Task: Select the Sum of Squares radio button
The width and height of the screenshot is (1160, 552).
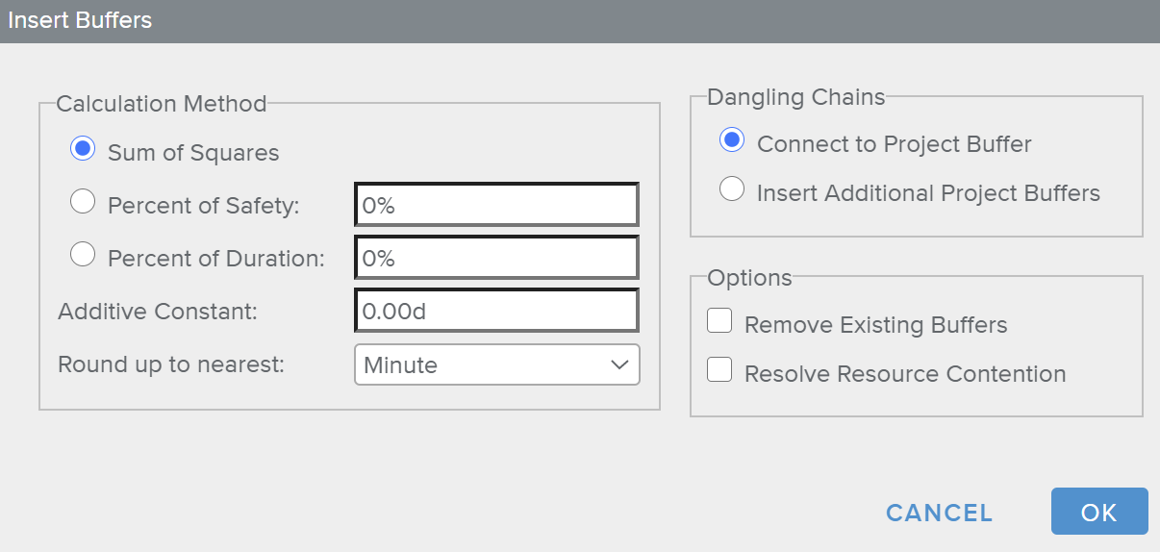Action: click(84, 150)
